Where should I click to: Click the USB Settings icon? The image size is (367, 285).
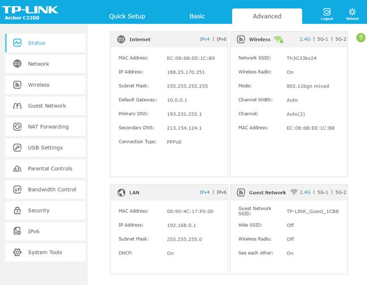click(x=18, y=148)
